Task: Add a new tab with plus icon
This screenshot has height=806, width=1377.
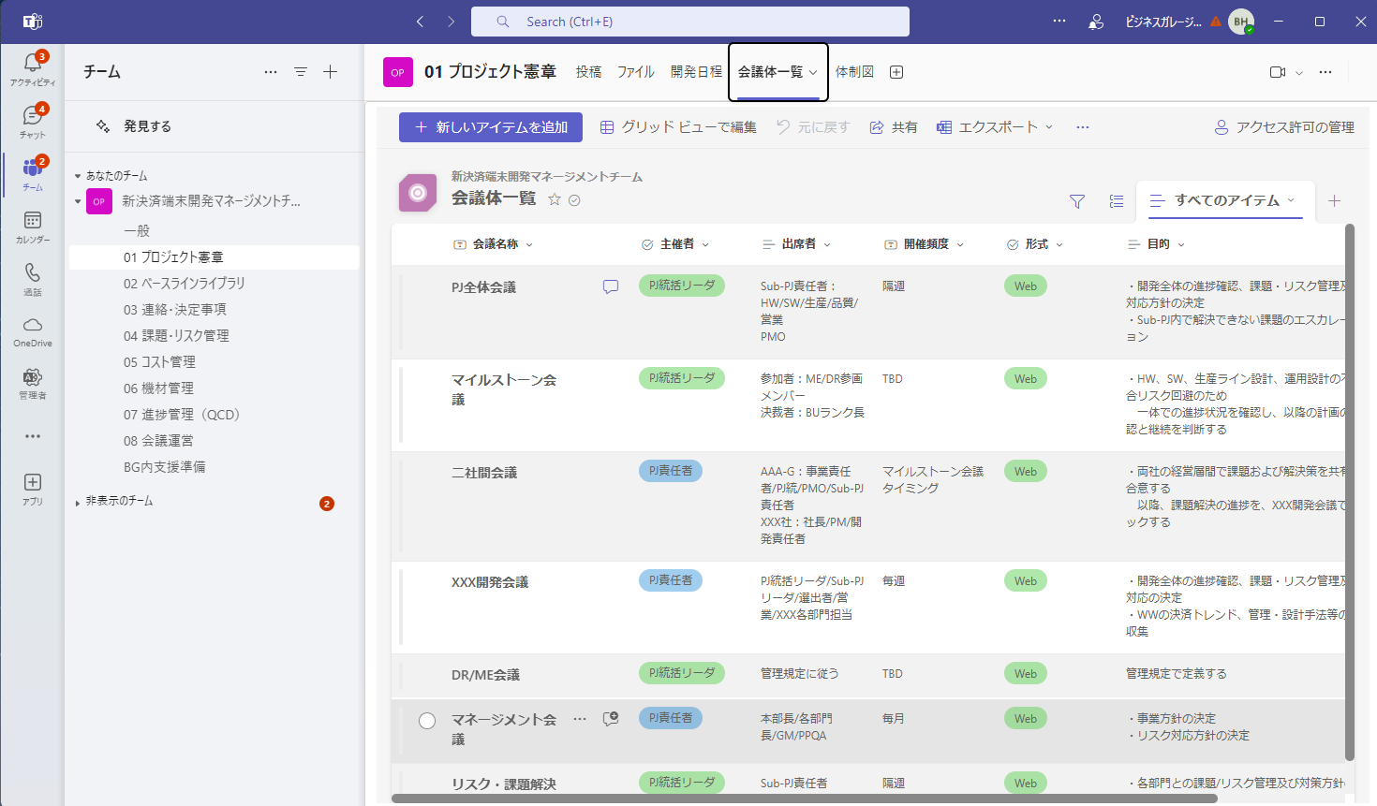Action: point(896,72)
